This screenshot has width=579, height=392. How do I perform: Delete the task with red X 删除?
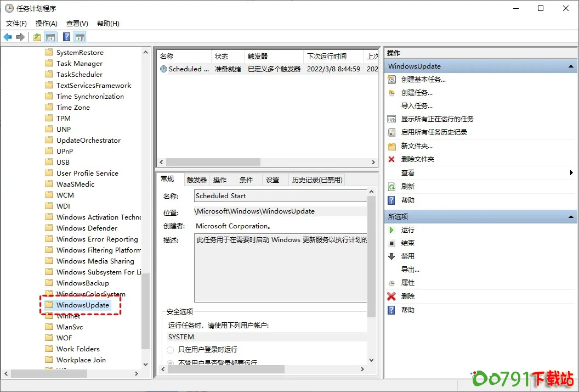pos(407,296)
